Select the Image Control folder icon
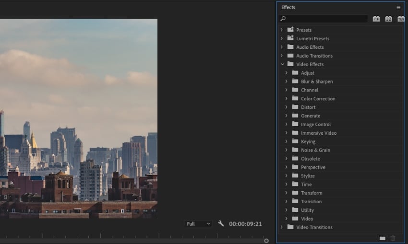This screenshot has width=408, height=244. click(x=295, y=124)
